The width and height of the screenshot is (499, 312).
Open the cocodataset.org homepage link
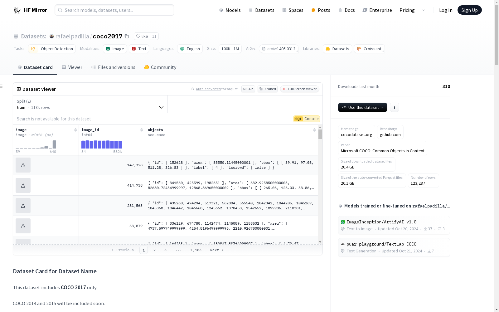(x=356, y=132)
